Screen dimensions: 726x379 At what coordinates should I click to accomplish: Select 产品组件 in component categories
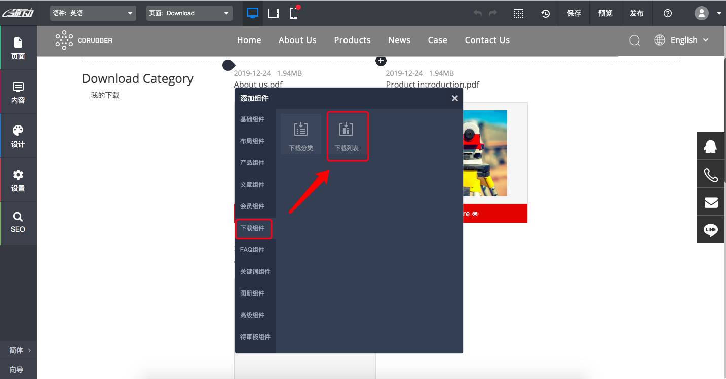tap(252, 163)
